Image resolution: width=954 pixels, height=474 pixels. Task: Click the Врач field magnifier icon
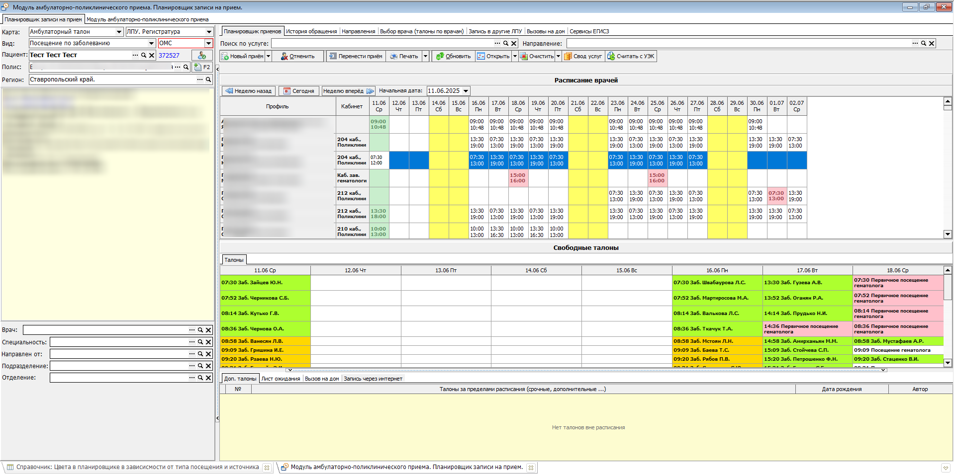[x=200, y=330]
